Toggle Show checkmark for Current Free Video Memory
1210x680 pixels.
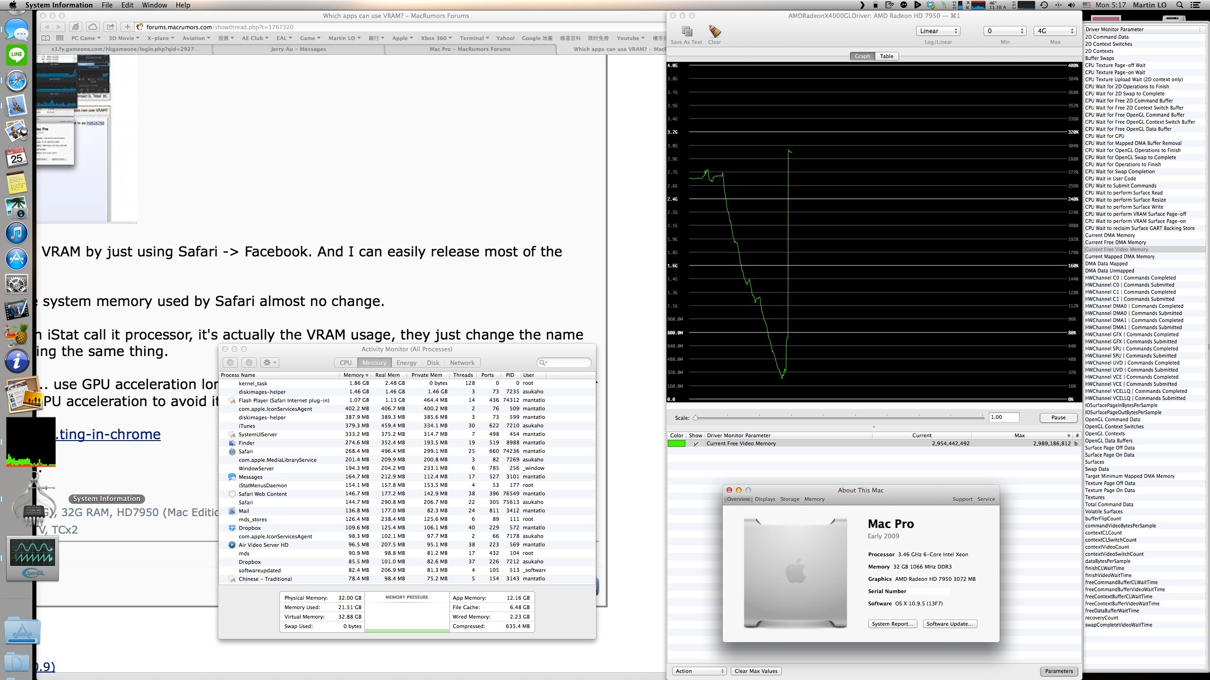[696, 443]
